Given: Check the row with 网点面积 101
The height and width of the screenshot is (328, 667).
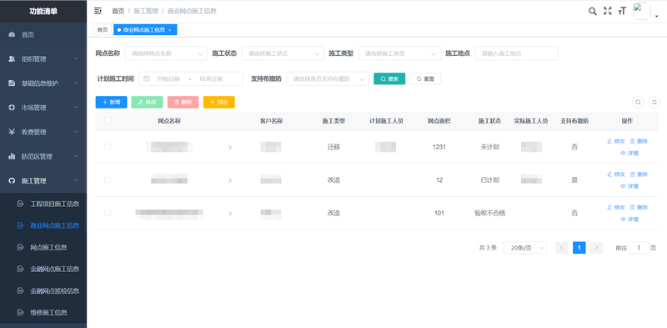Looking at the screenshot, I should click(x=108, y=213).
